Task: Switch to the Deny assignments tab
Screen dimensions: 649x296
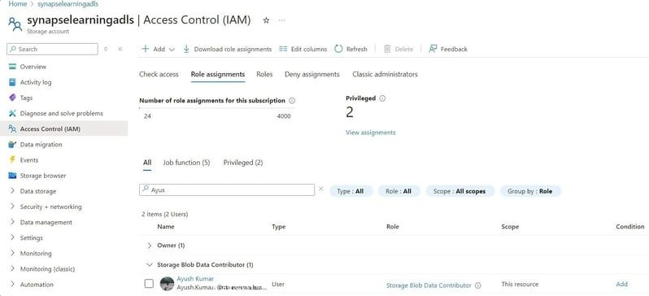Action: tap(312, 75)
